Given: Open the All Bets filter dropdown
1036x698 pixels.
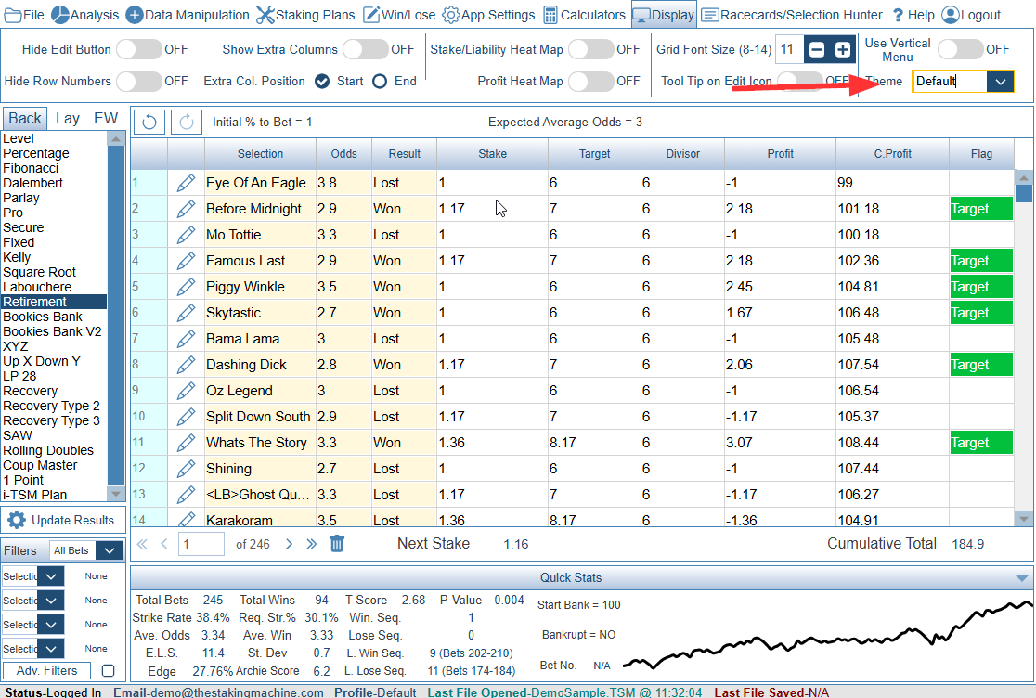Looking at the screenshot, I should (110, 550).
